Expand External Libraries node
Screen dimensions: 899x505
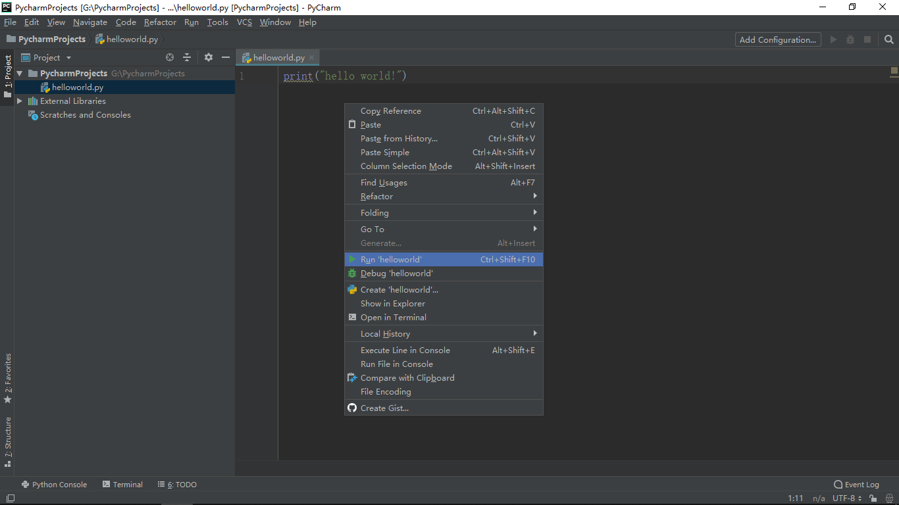click(x=20, y=101)
